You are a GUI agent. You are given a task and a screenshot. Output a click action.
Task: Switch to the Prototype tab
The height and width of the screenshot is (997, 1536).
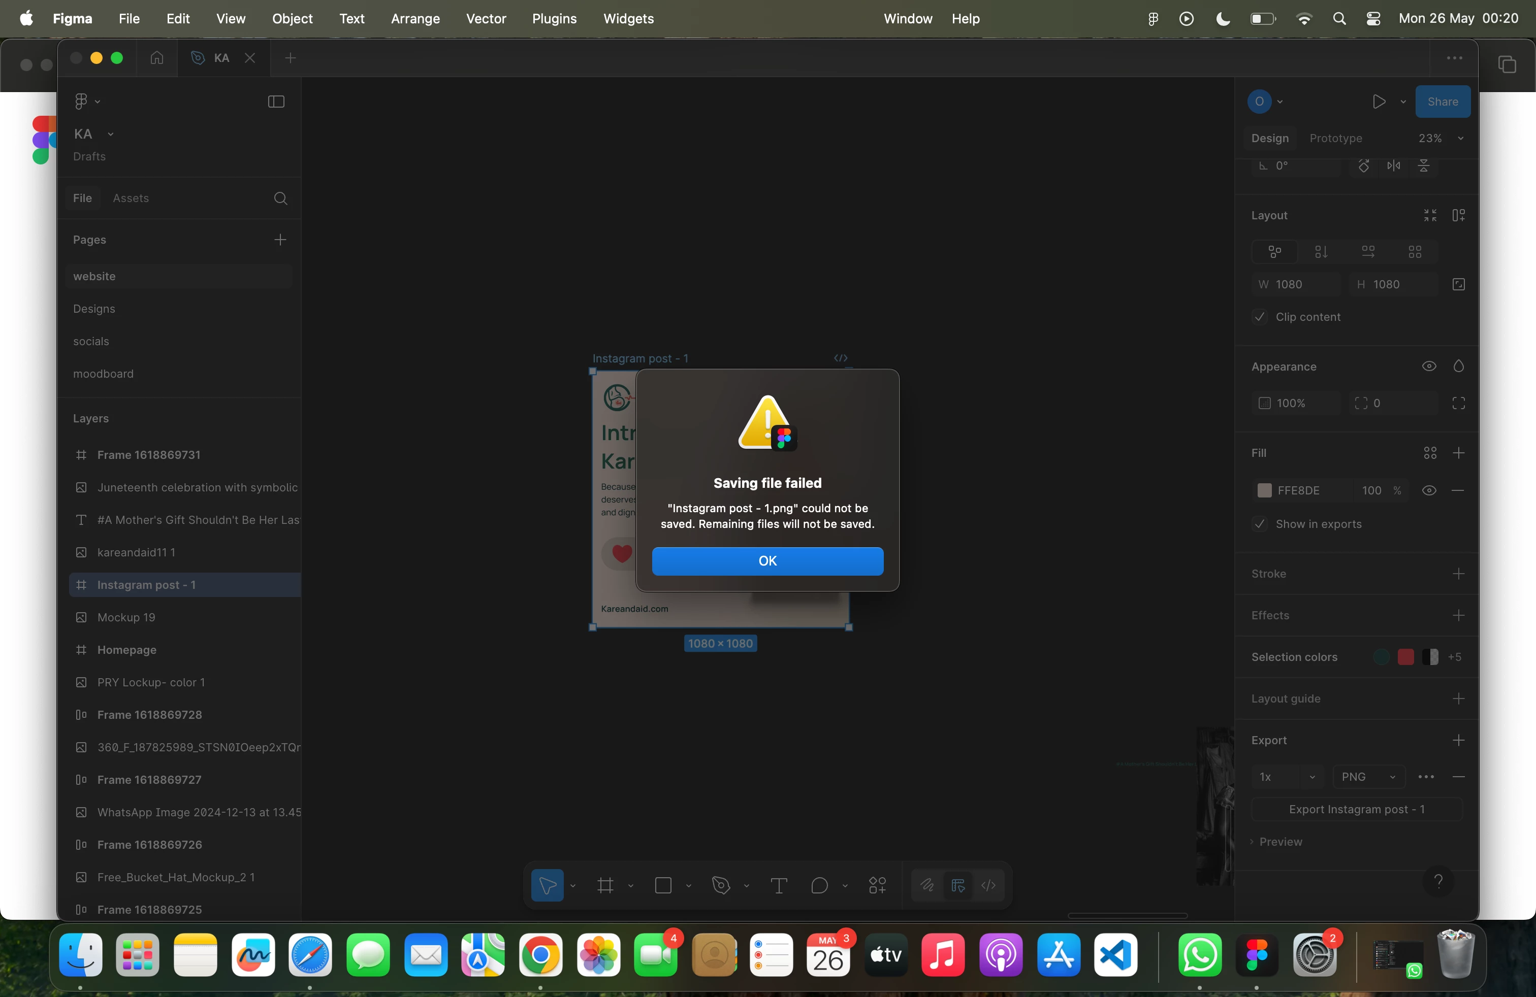click(1335, 138)
